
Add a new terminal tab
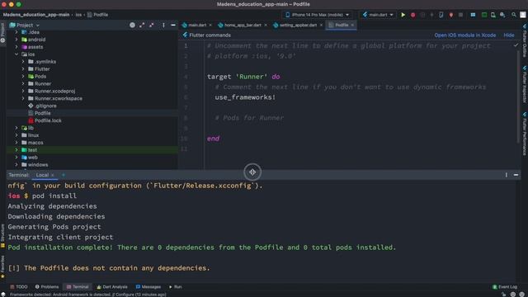click(64, 175)
